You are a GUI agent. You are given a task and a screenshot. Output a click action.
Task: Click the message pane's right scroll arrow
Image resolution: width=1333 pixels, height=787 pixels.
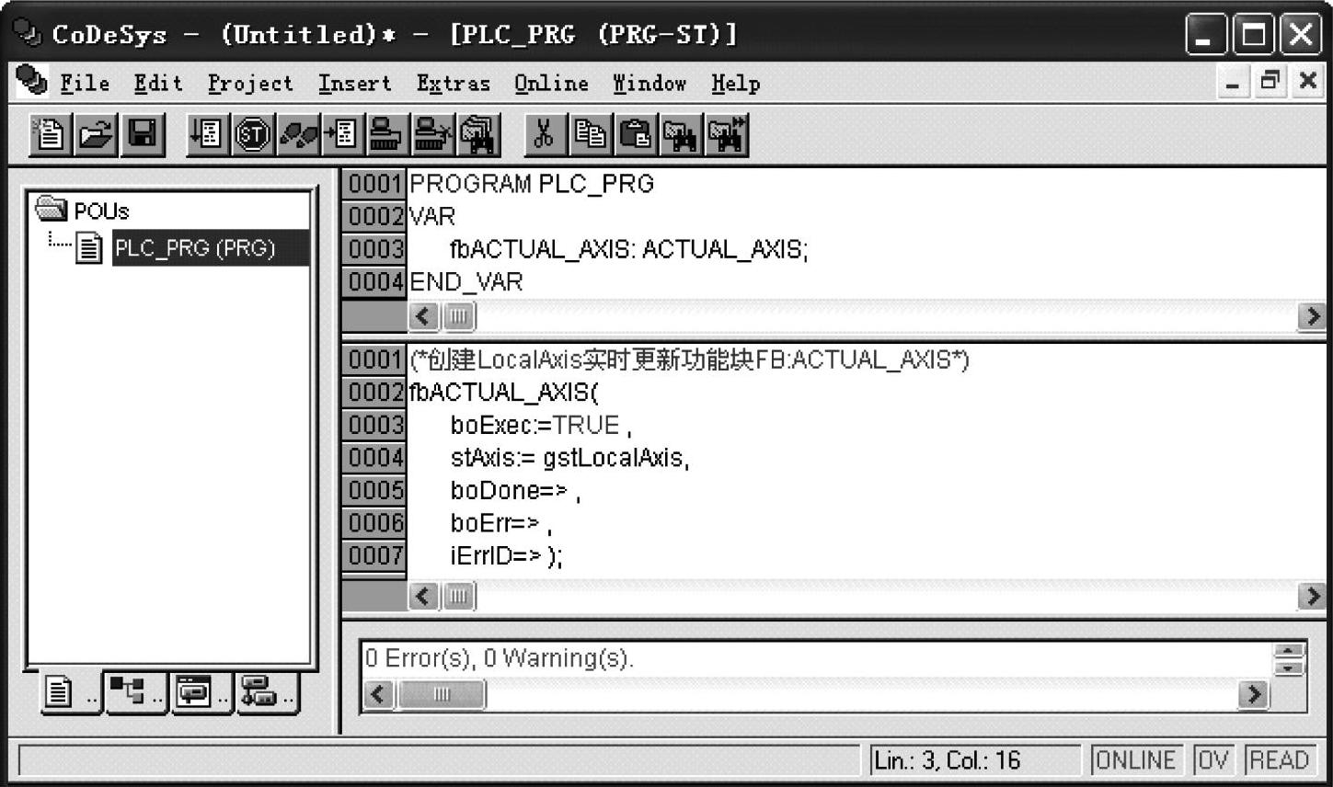[x=1253, y=694]
